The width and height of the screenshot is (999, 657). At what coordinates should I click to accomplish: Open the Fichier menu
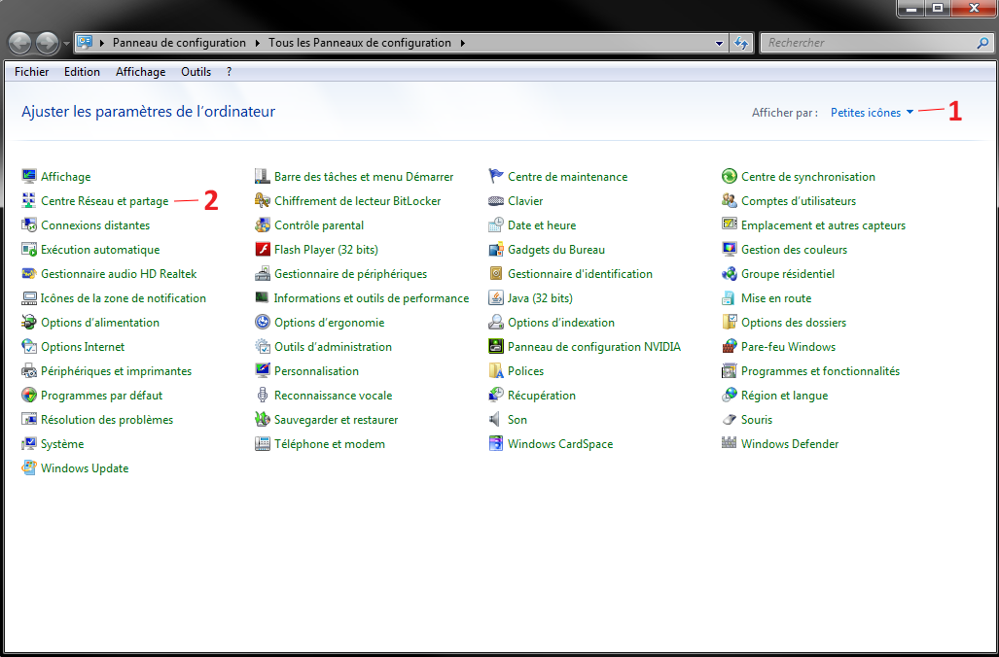click(x=32, y=72)
